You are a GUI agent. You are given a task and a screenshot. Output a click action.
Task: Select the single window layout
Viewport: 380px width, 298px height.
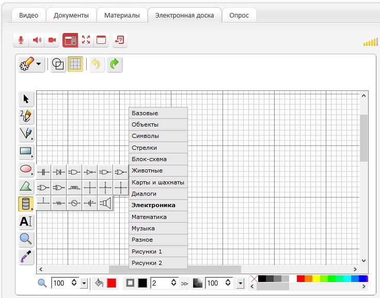tap(101, 40)
